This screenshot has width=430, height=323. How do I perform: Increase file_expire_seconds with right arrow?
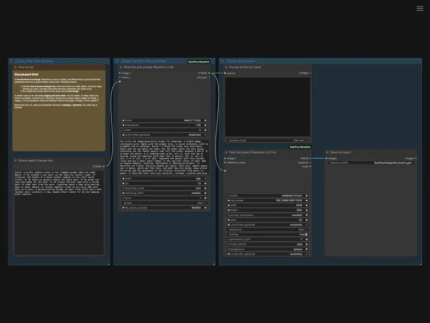tap(205, 208)
